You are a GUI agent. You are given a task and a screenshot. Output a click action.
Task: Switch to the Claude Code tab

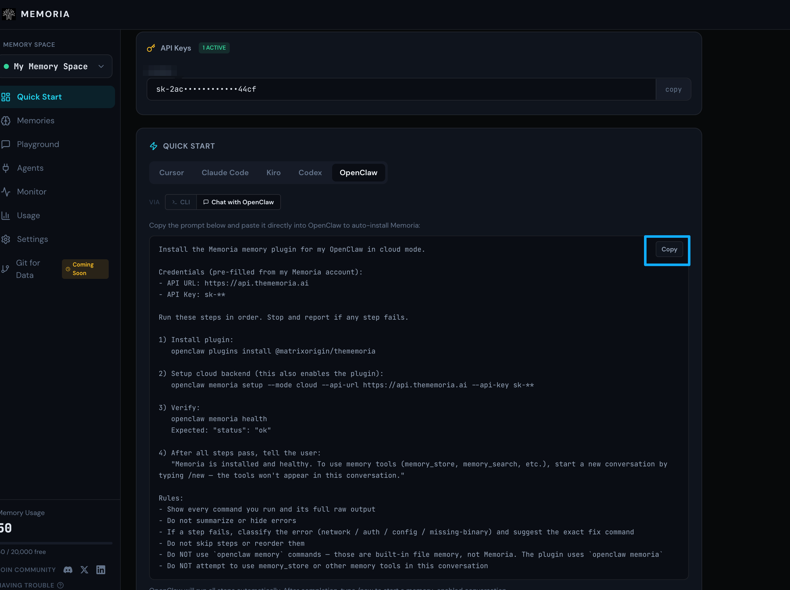tap(225, 173)
